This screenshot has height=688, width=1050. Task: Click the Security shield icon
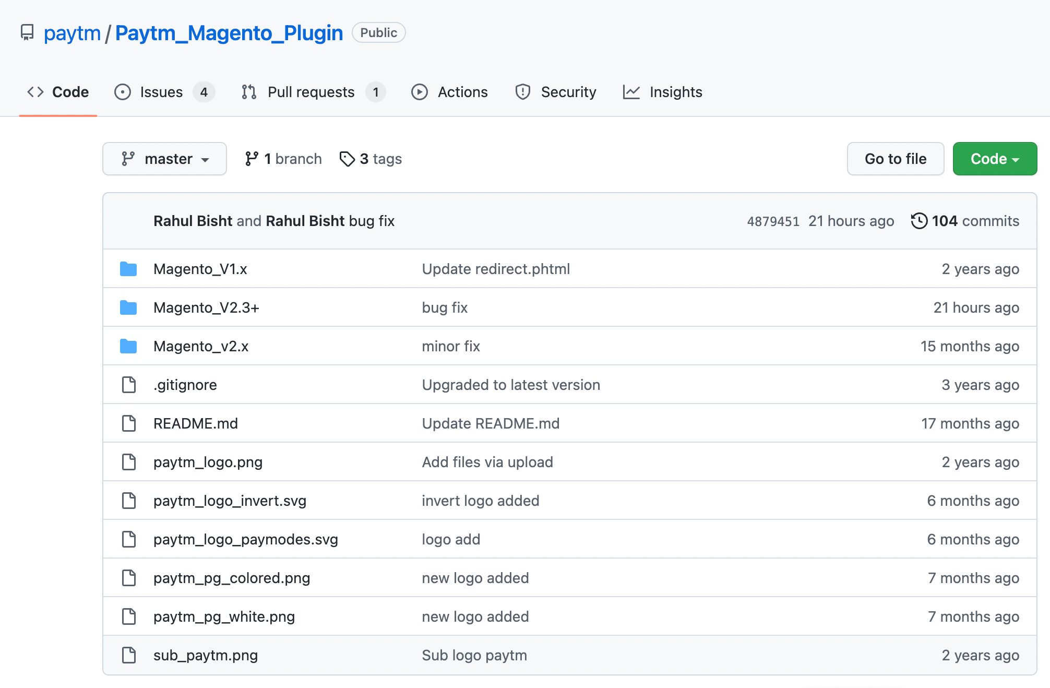pos(523,92)
